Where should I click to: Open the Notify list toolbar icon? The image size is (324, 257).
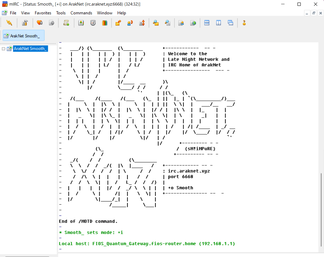[x=181, y=23]
